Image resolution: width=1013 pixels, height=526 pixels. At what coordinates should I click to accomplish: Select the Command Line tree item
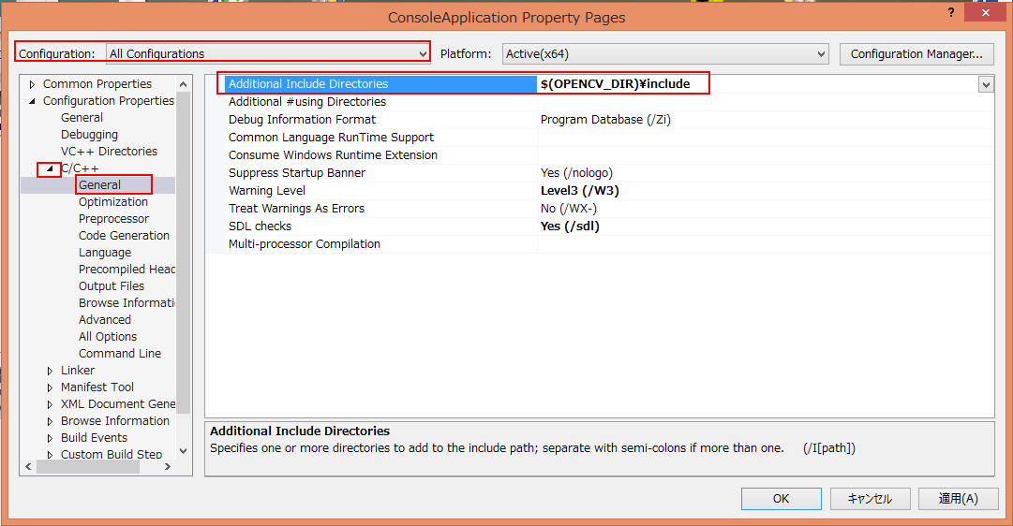pyautogui.click(x=120, y=353)
